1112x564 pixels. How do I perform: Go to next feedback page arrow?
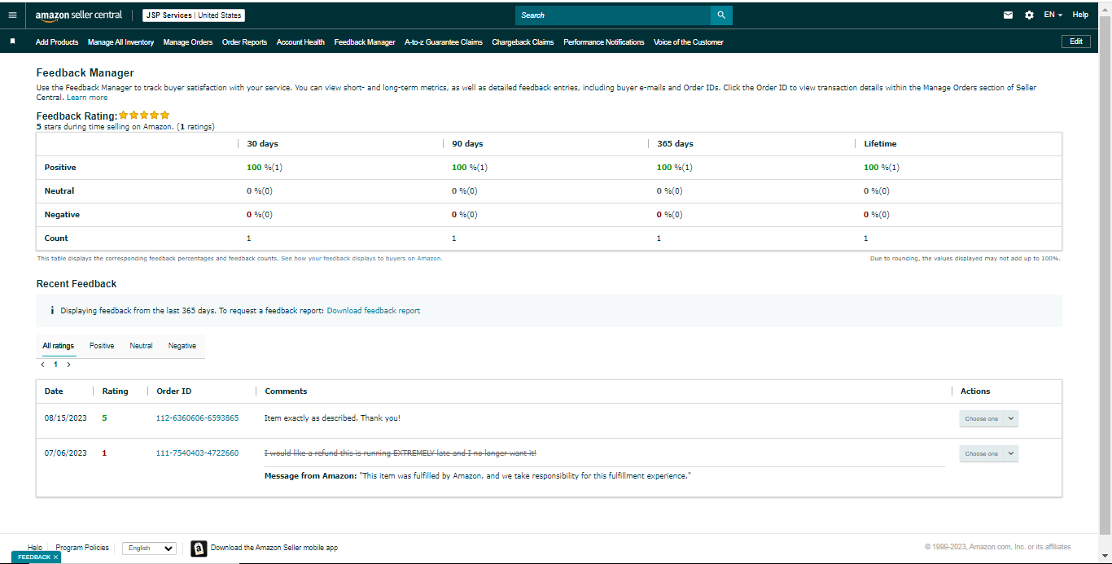point(68,365)
